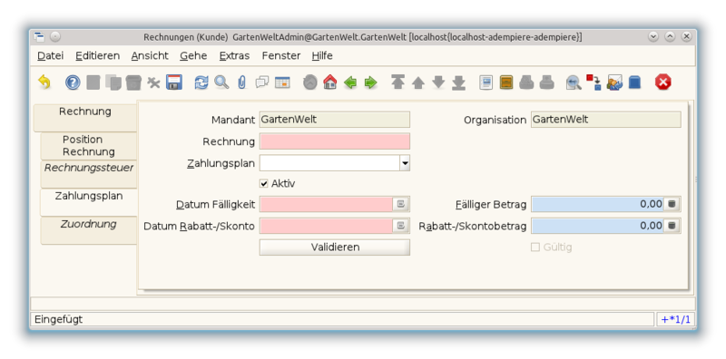Switch to the Rechnung tab
The width and height of the screenshot is (726, 359).
[x=85, y=118]
